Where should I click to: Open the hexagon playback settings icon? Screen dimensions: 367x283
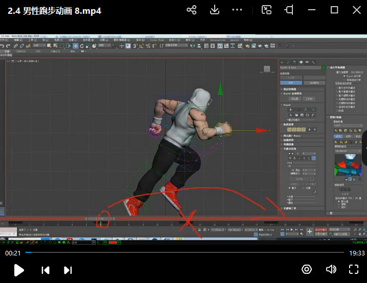pyautogui.click(x=307, y=269)
